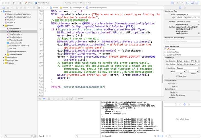
Task: Collapse the priview project root
Action: (x=1, y=11)
